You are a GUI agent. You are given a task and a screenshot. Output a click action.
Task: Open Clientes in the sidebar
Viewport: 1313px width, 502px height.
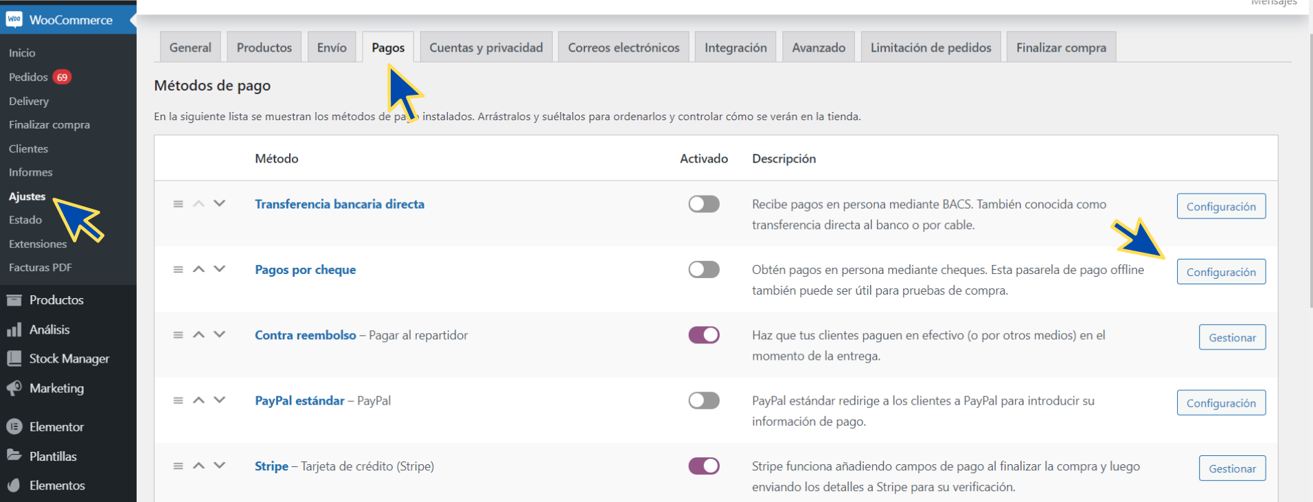pos(28,148)
